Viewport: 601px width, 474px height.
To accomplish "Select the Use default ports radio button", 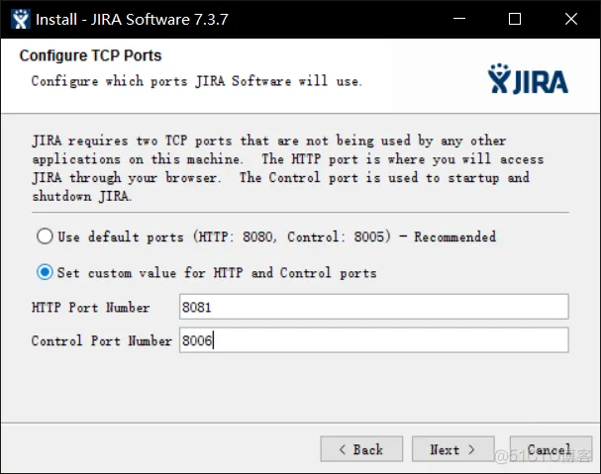I will coord(45,237).
